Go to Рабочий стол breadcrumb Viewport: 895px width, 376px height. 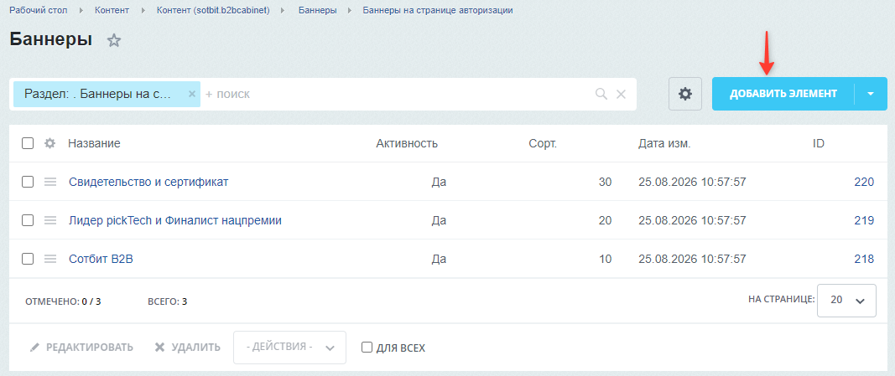[x=39, y=10]
